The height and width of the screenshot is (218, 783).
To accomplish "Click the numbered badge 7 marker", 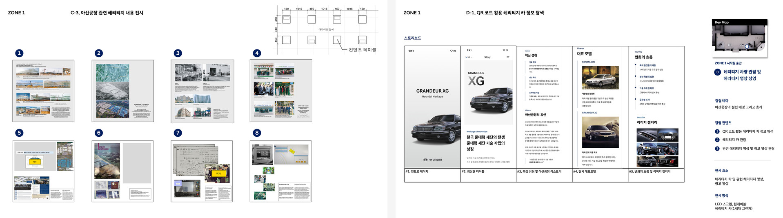I will [178, 133].
